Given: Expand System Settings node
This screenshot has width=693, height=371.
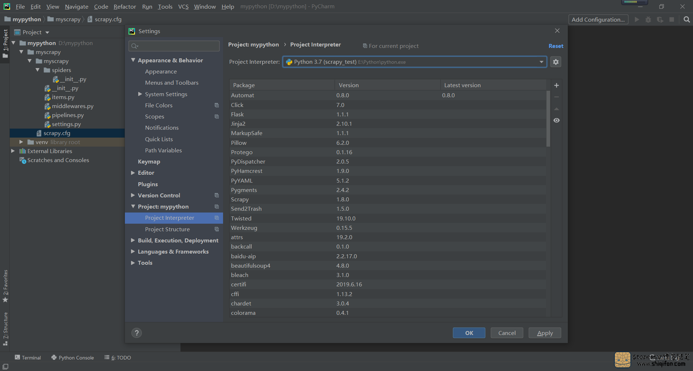Looking at the screenshot, I should tap(140, 94).
